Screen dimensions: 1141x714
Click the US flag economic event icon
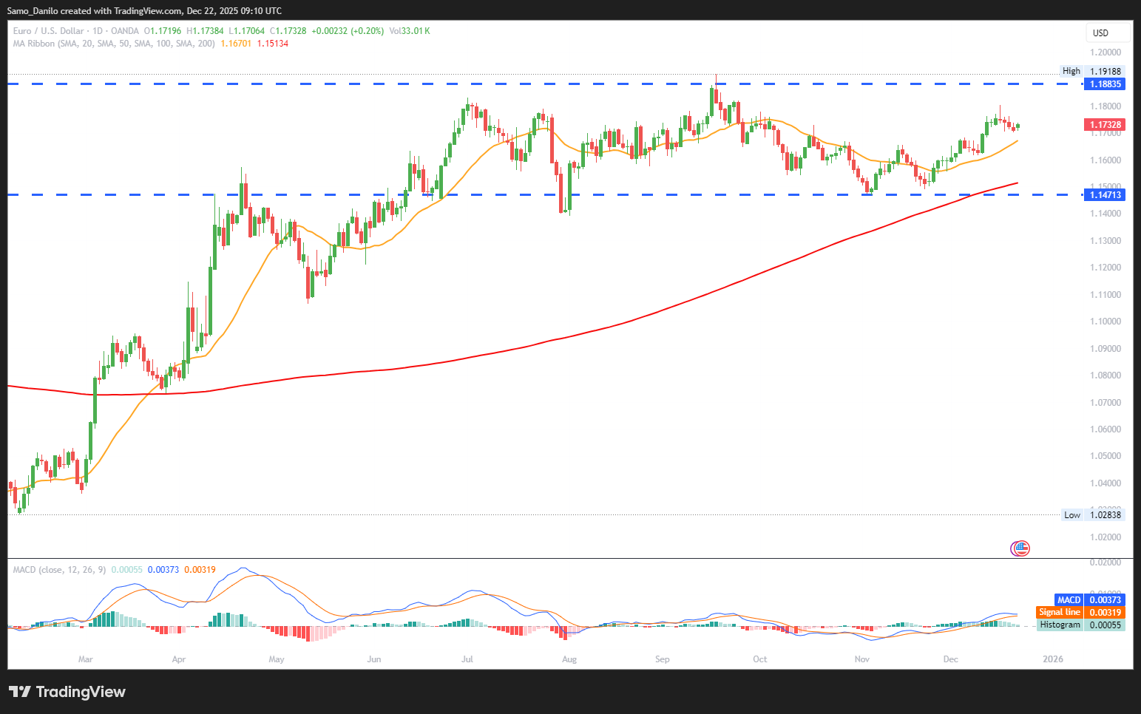pyautogui.click(x=1020, y=548)
